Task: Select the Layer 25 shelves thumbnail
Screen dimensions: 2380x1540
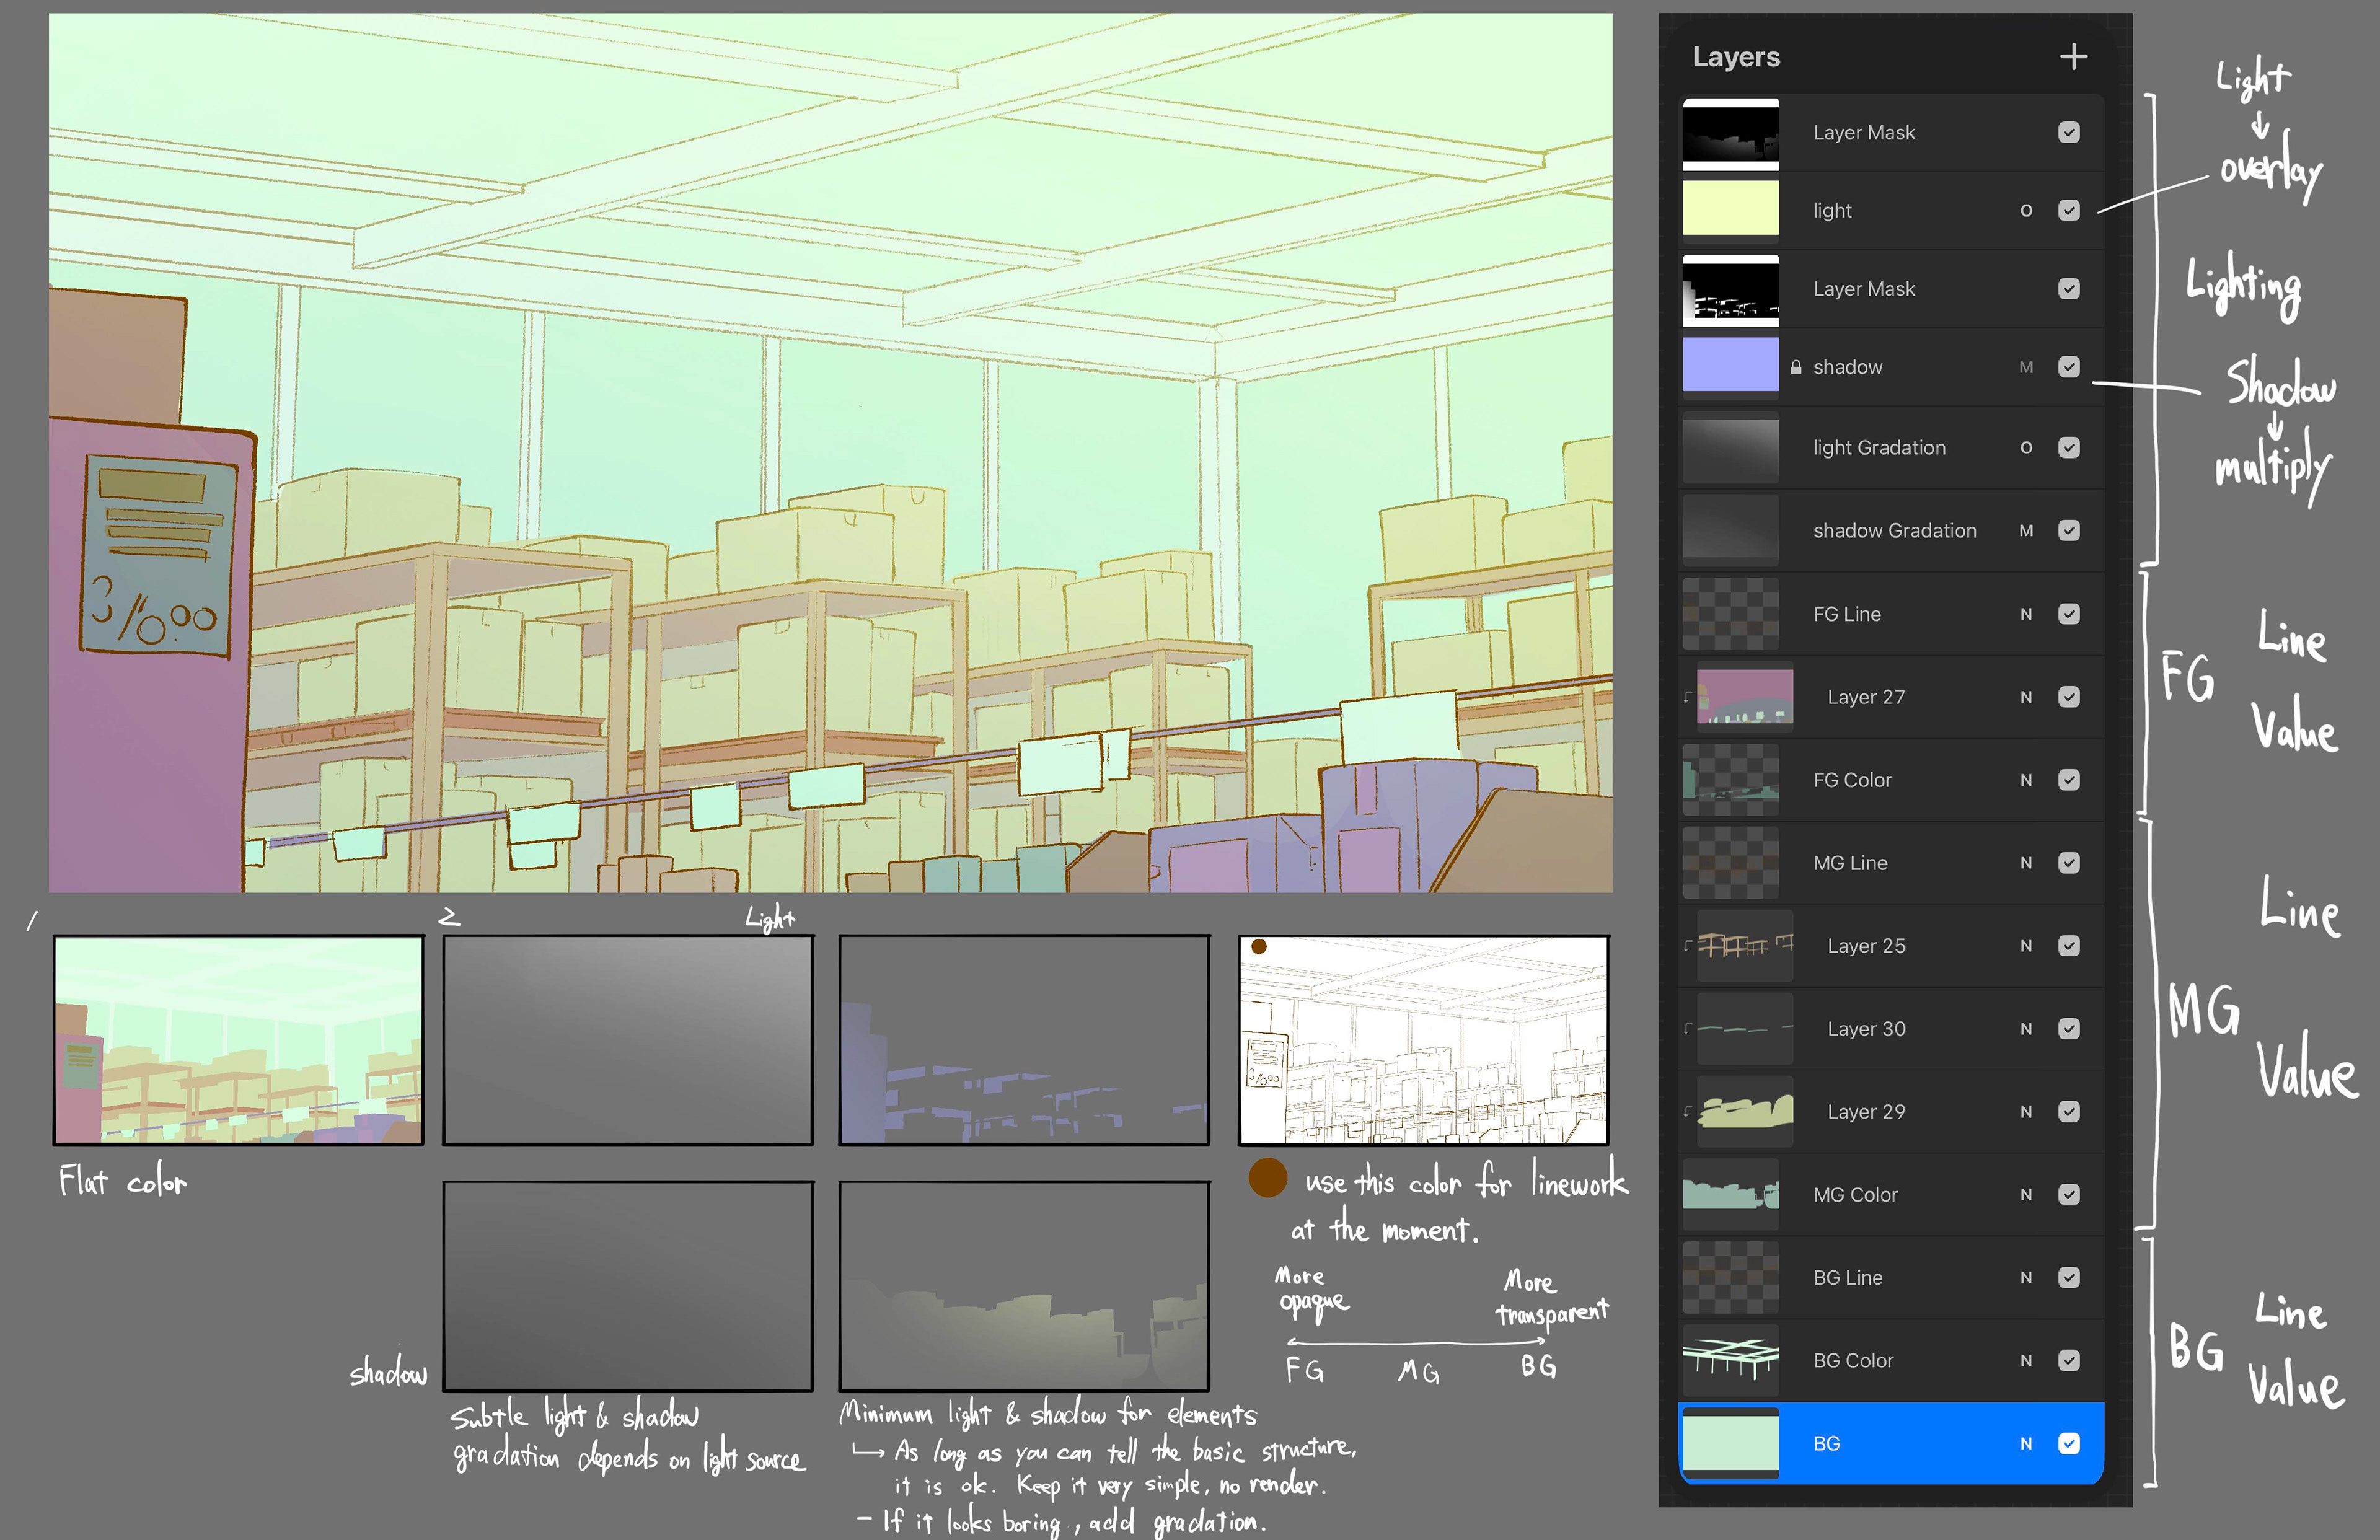Action: 1745,946
